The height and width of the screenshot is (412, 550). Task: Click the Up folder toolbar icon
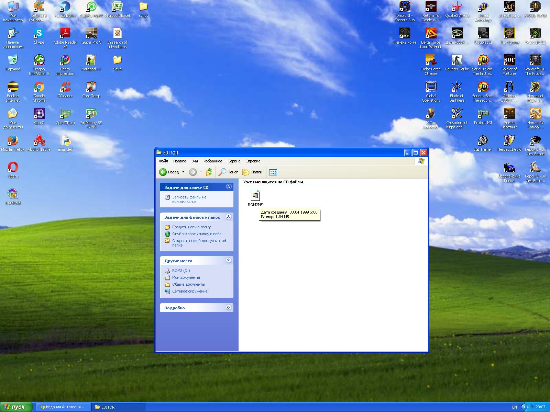point(209,172)
